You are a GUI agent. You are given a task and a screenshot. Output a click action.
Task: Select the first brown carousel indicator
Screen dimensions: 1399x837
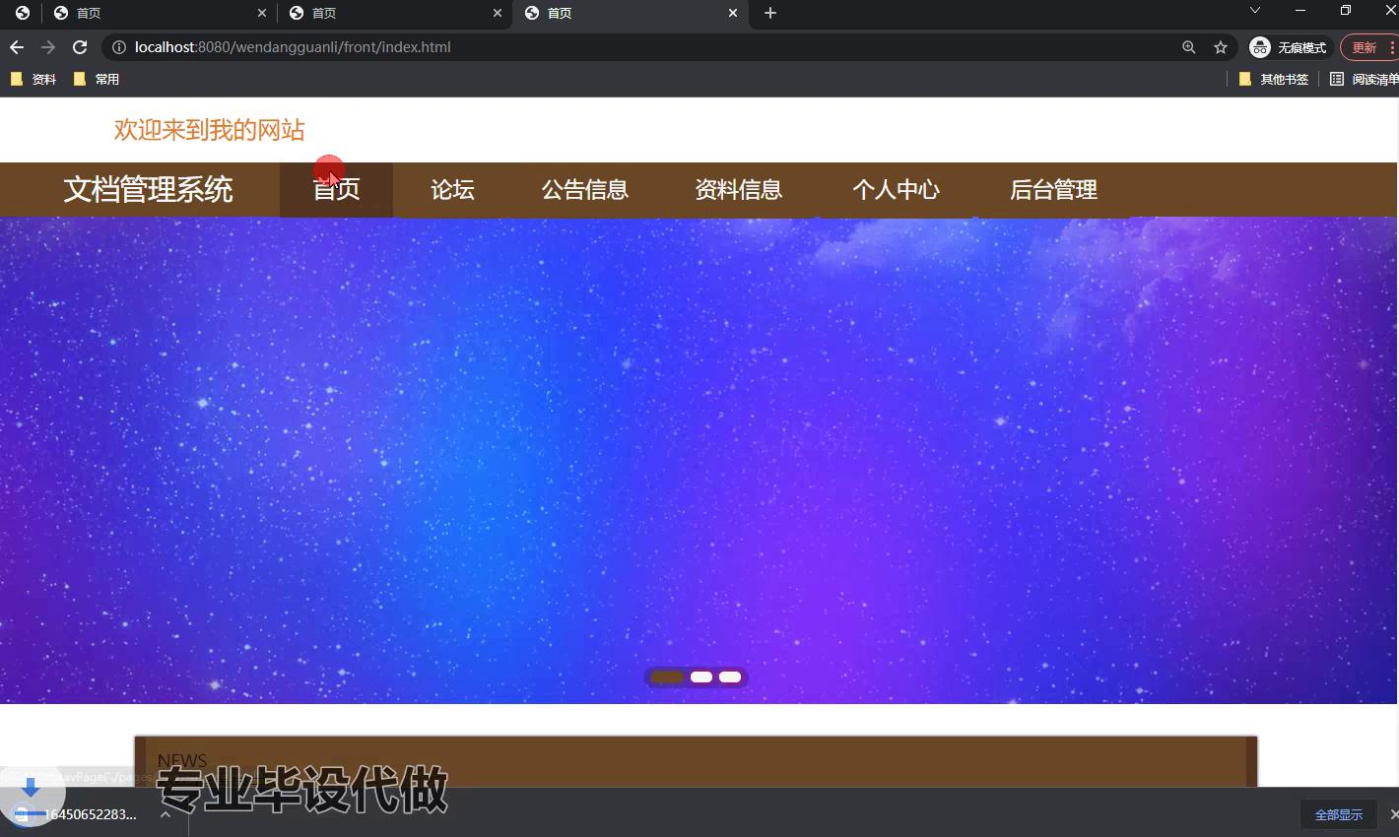click(x=667, y=676)
